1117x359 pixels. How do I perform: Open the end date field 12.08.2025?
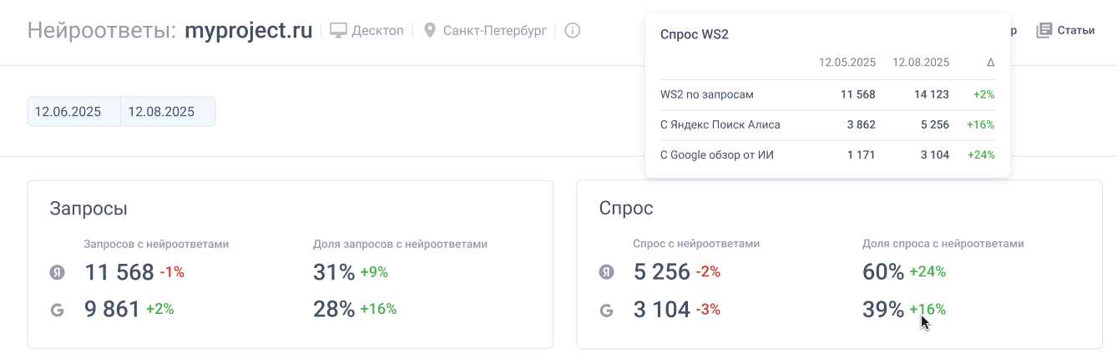pyautogui.click(x=168, y=112)
